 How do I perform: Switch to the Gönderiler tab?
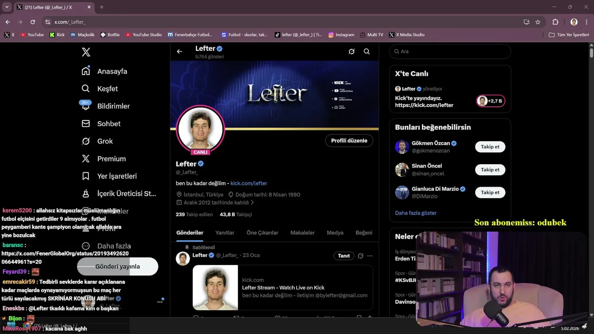pyautogui.click(x=190, y=233)
